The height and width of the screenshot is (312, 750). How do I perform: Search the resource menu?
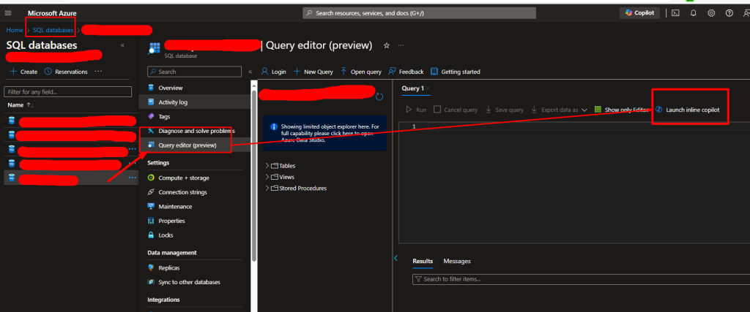point(194,72)
